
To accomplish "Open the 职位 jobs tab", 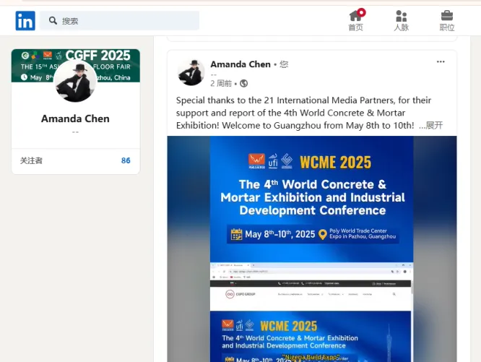I will point(447,20).
